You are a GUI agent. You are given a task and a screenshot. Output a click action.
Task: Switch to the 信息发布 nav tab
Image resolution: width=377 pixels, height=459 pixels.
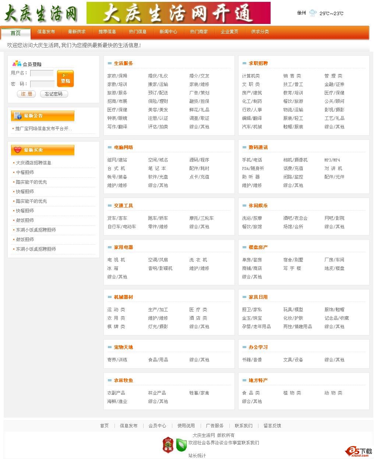point(46,32)
